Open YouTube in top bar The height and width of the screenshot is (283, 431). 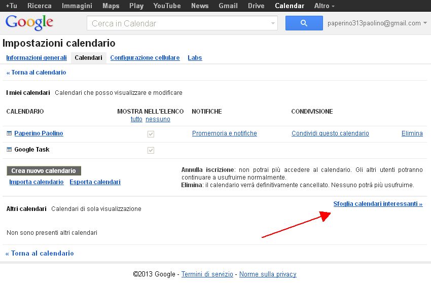167,6
